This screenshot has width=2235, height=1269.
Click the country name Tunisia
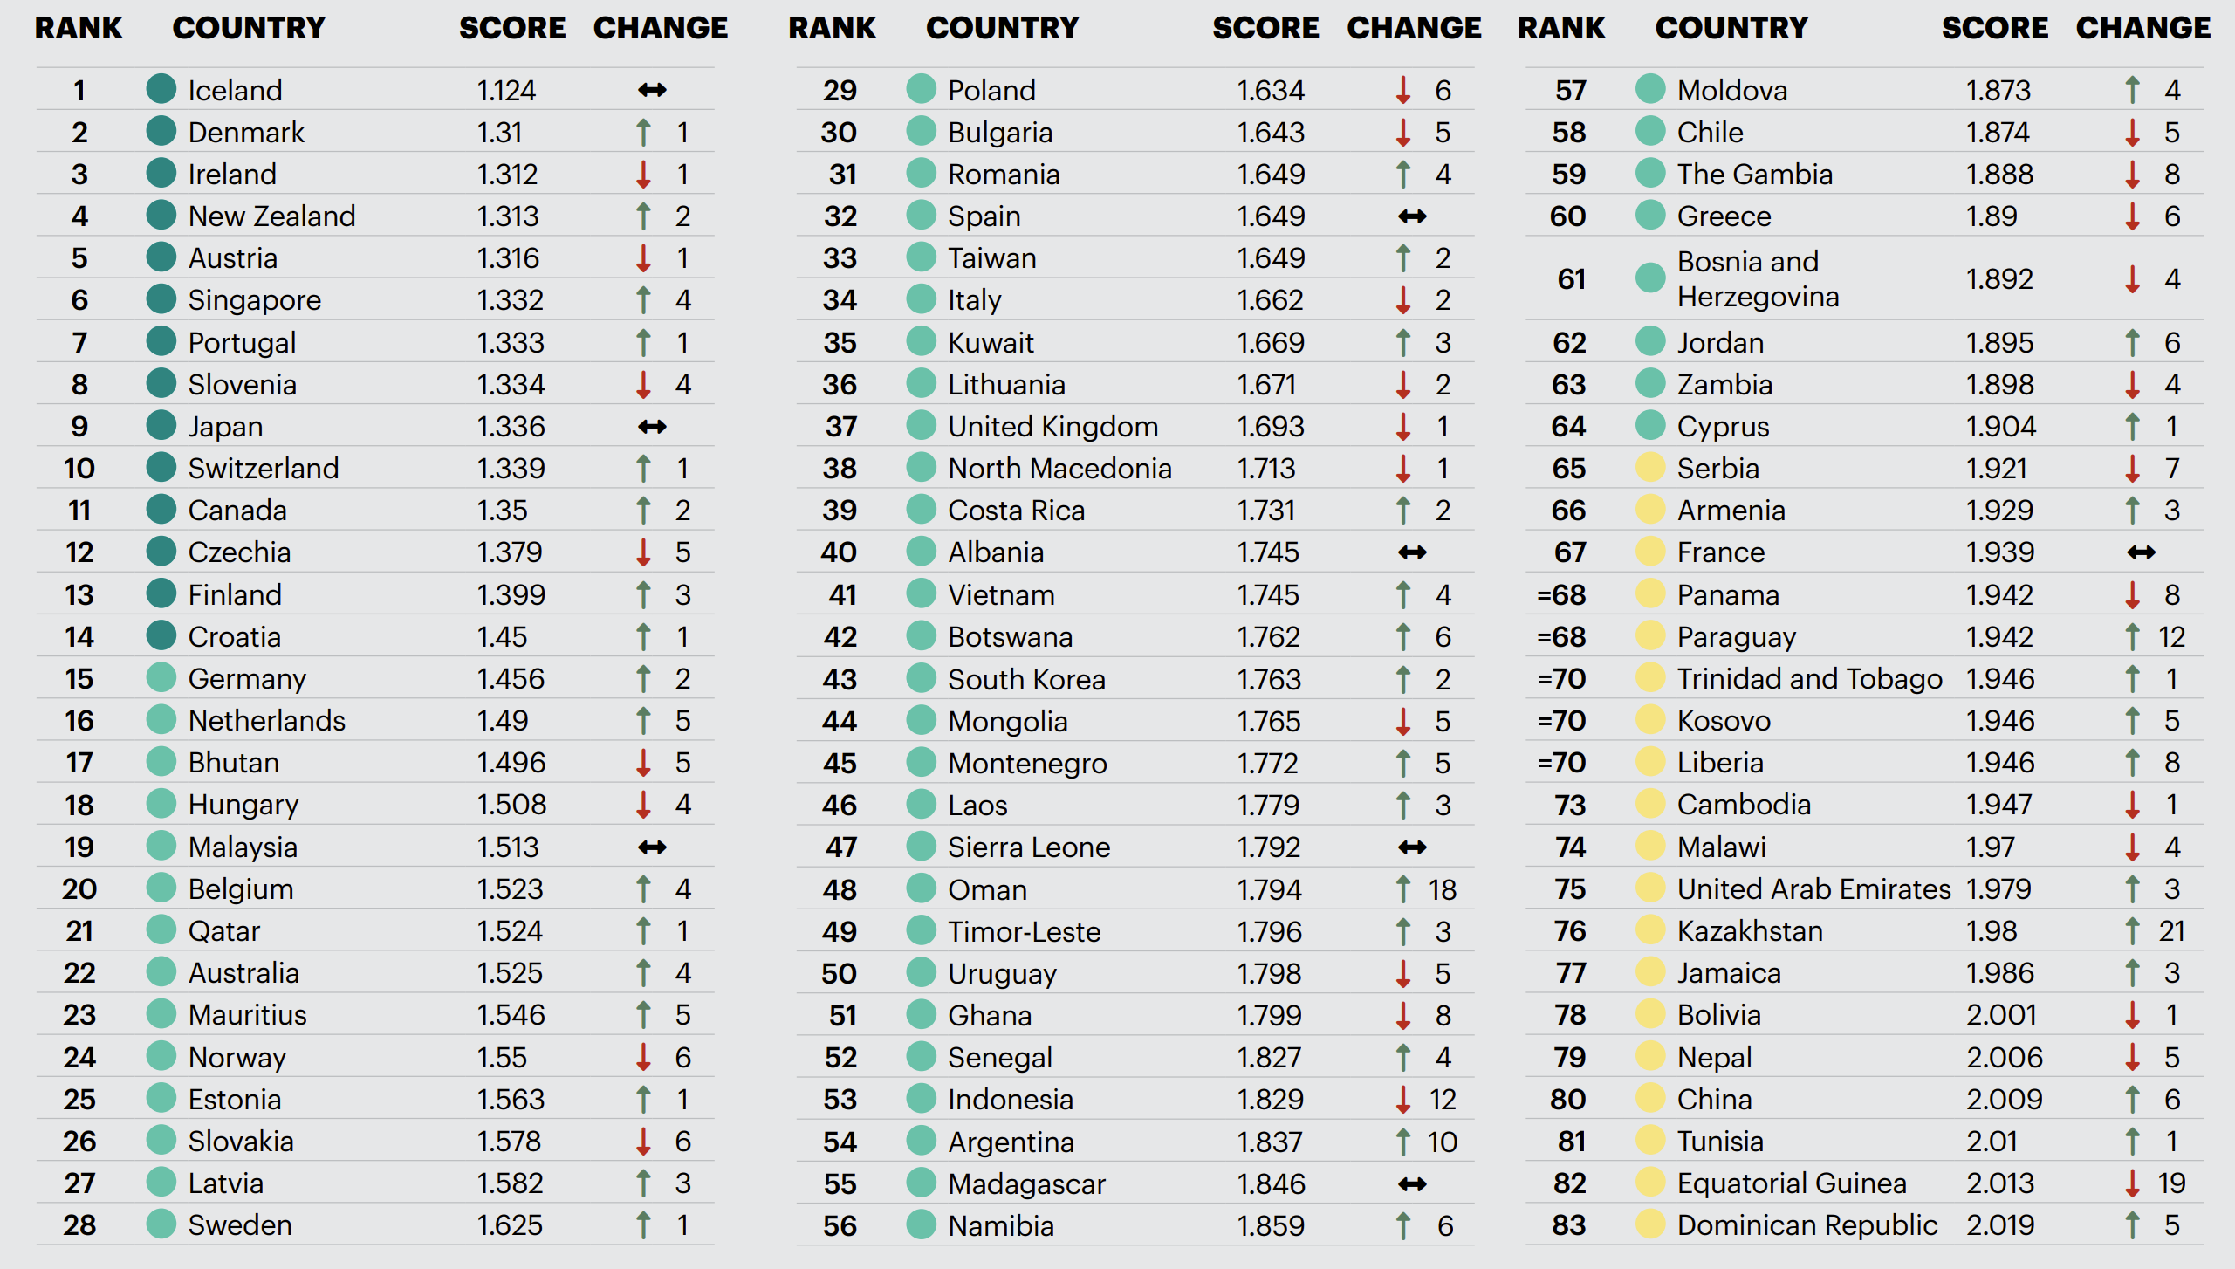pos(1721,1142)
